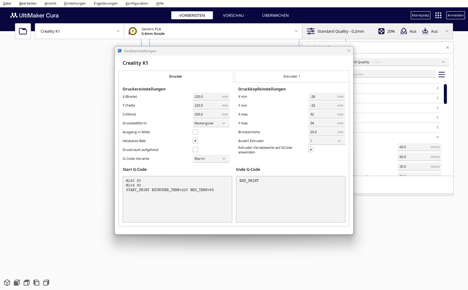Toggle Extruder-Versatzwerte auf GCode anwenden checkbox

pyautogui.click(x=311, y=150)
